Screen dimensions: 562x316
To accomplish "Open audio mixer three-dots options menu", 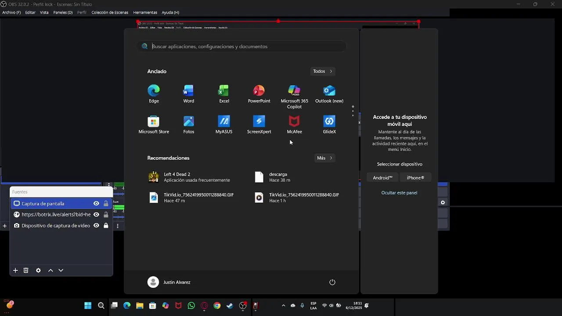I will 117,226.
